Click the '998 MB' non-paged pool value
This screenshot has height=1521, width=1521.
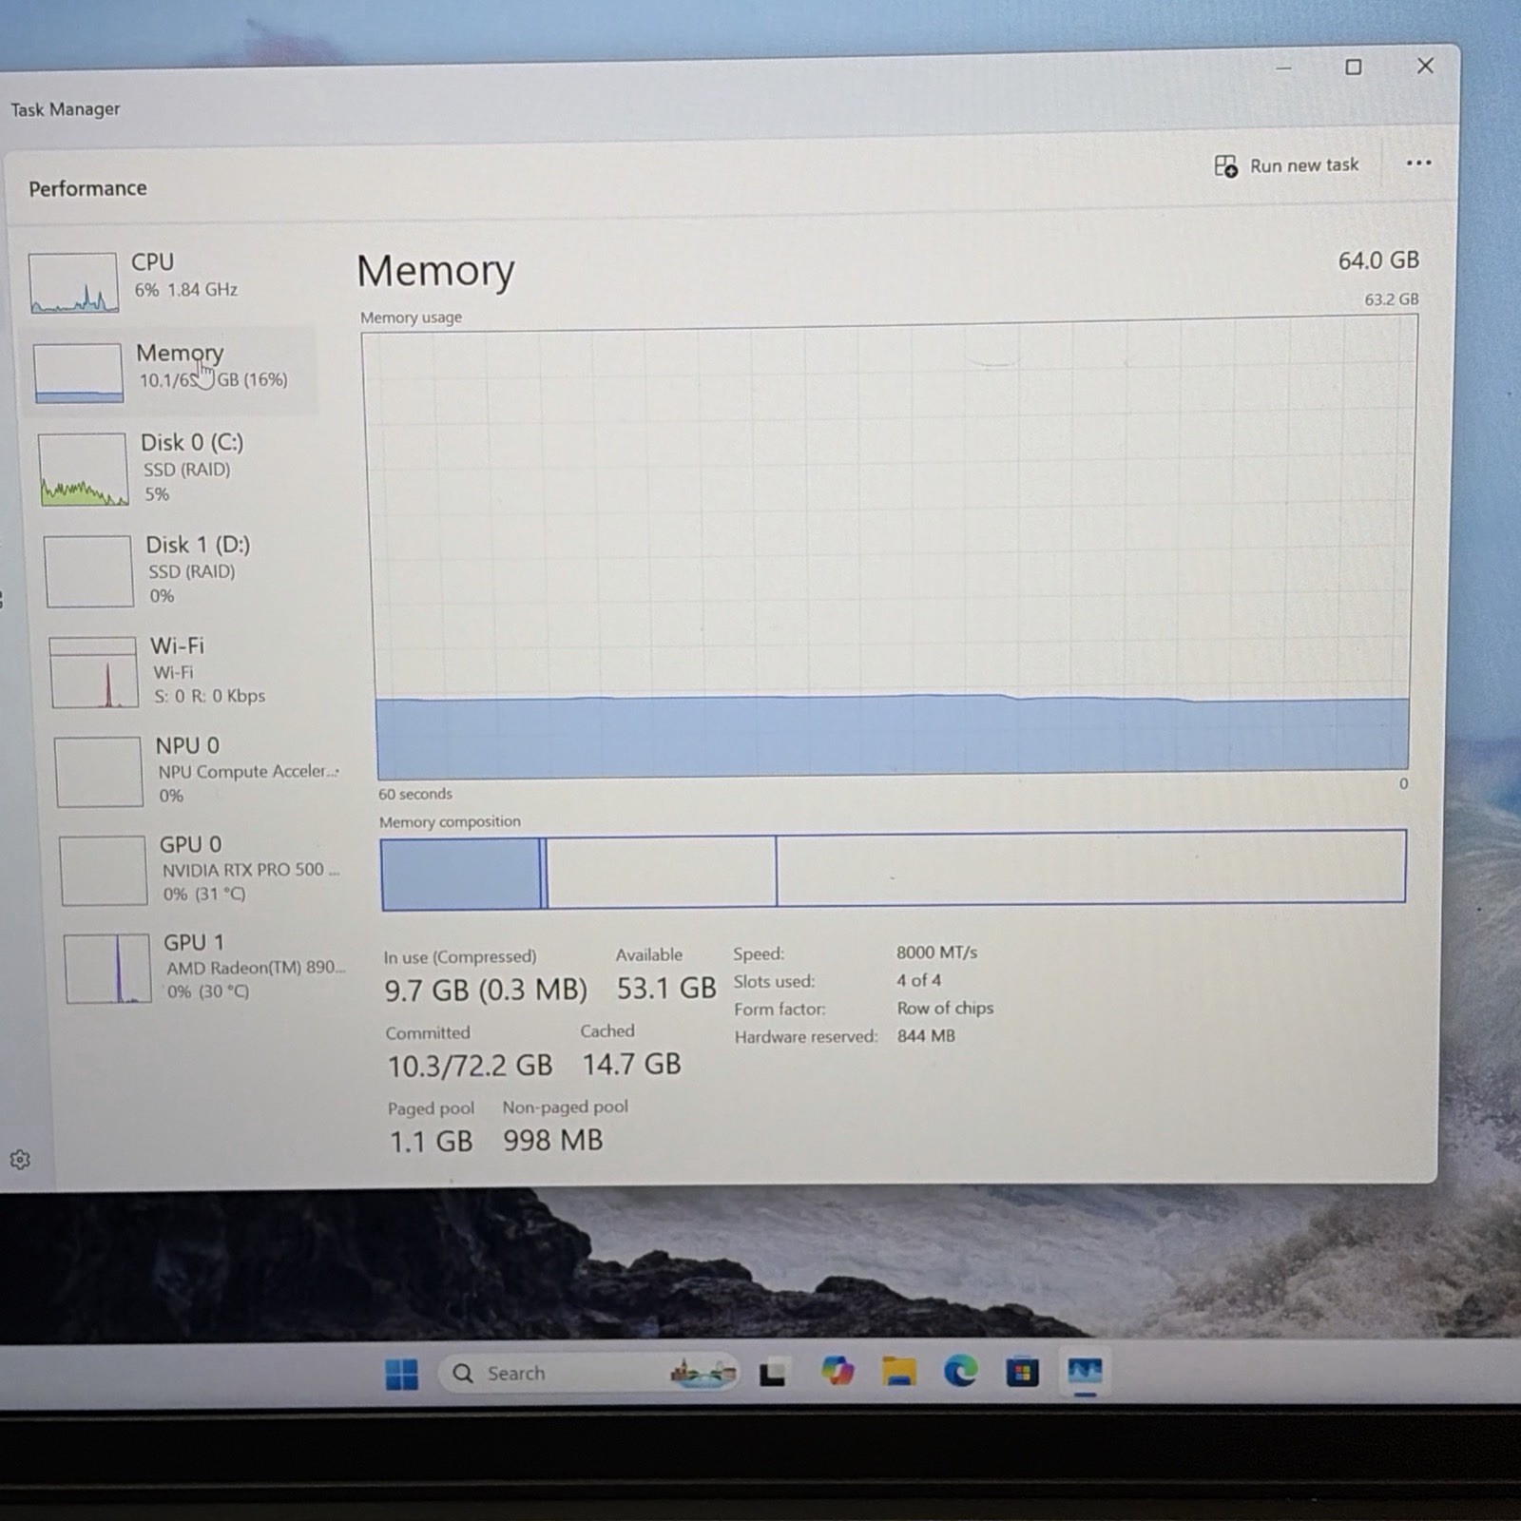click(553, 1141)
